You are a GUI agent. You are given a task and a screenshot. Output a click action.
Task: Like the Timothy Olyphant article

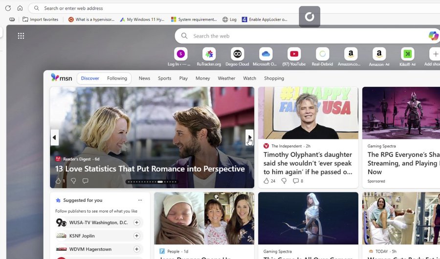[266, 181]
